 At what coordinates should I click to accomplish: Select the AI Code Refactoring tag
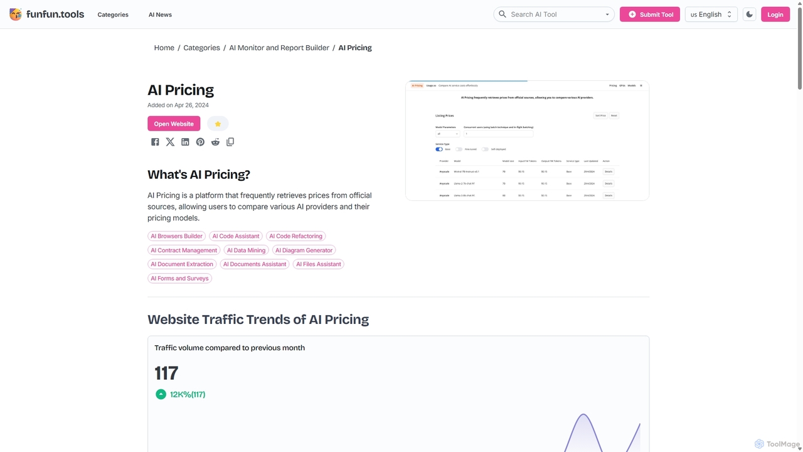(295, 236)
